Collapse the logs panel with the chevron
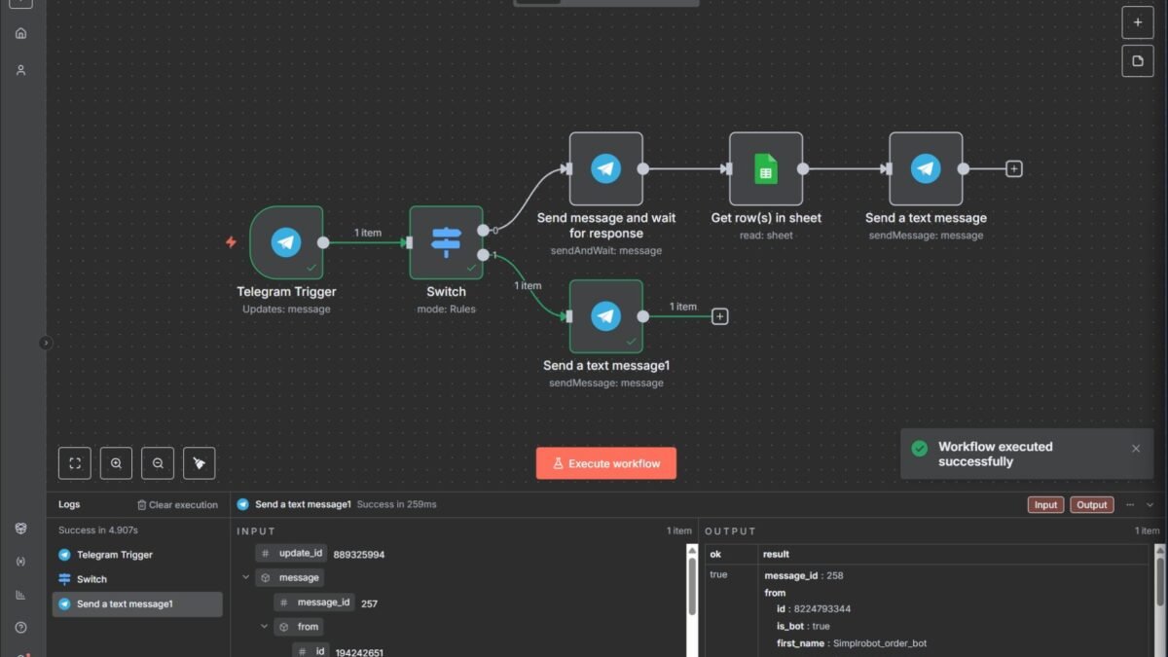This screenshot has height=657, width=1168. click(x=1150, y=505)
